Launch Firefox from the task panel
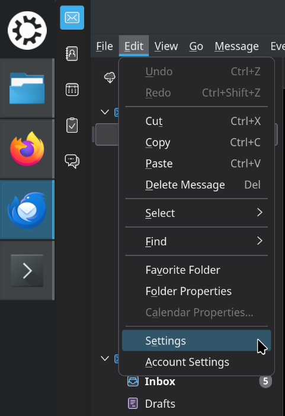 click(x=27, y=149)
